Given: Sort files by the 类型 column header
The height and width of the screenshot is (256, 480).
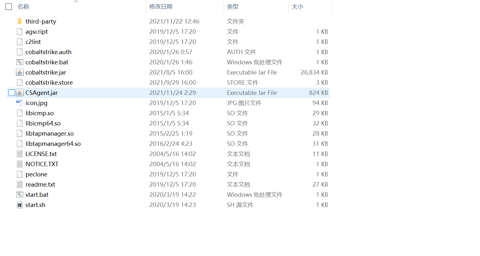Looking at the screenshot, I should [x=233, y=7].
